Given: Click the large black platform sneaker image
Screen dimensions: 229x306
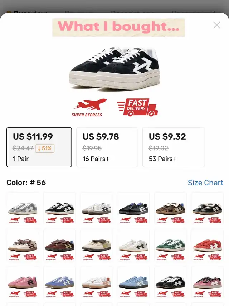Looking at the screenshot, I should click(114, 68).
